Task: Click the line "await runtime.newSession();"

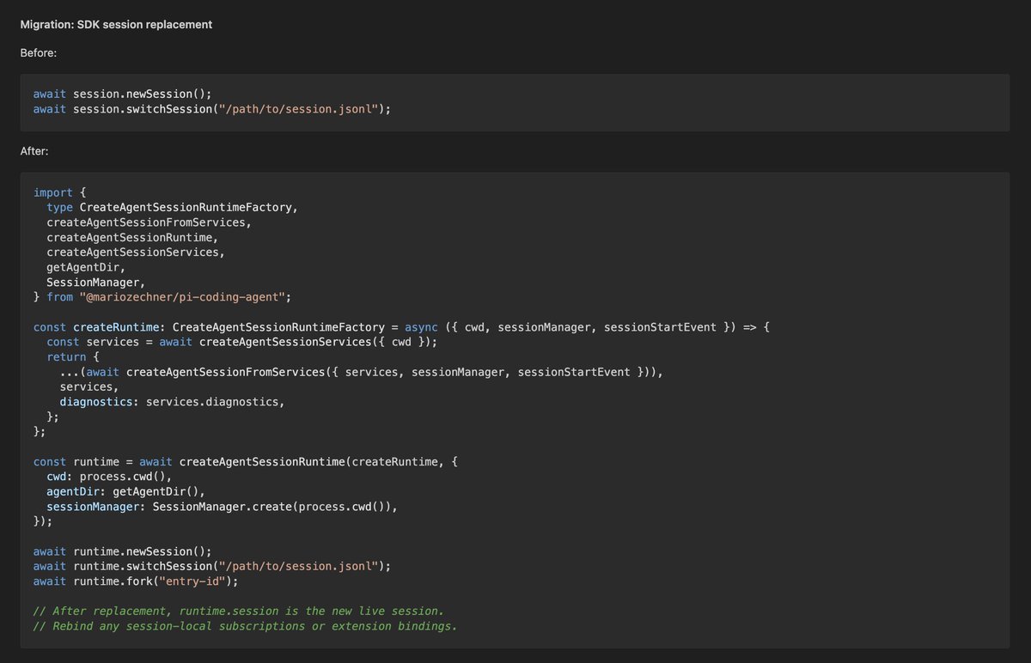Action: (x=123, y=550)
